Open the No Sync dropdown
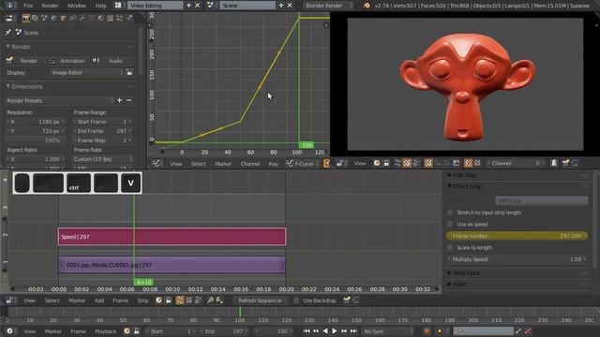The height and width of the screenshot is (337, 600). pos(387,331)
